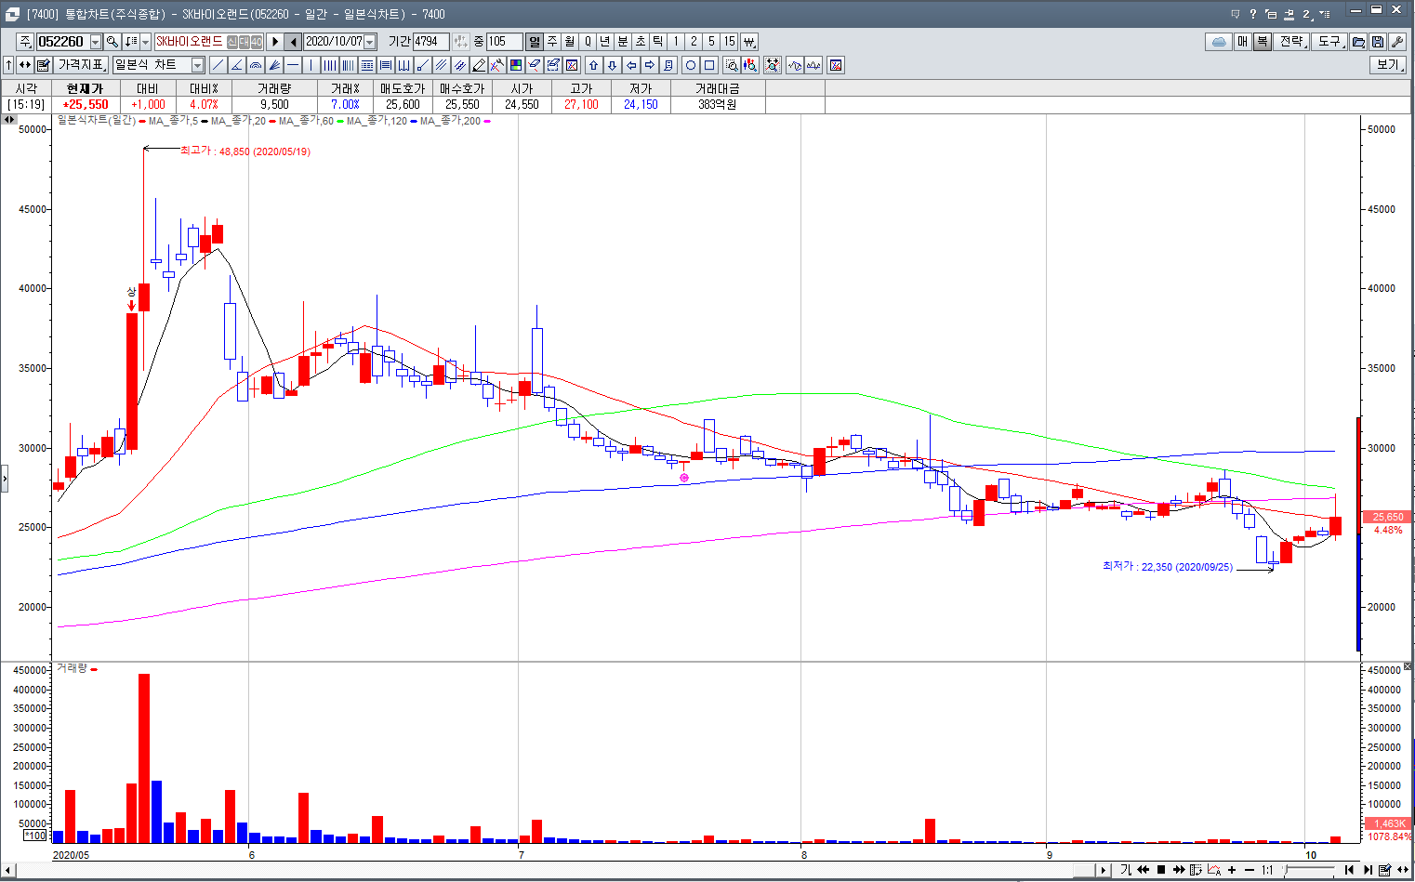
Task: Open the chart edit notepad icon at bottom right
Action: 1385,870
